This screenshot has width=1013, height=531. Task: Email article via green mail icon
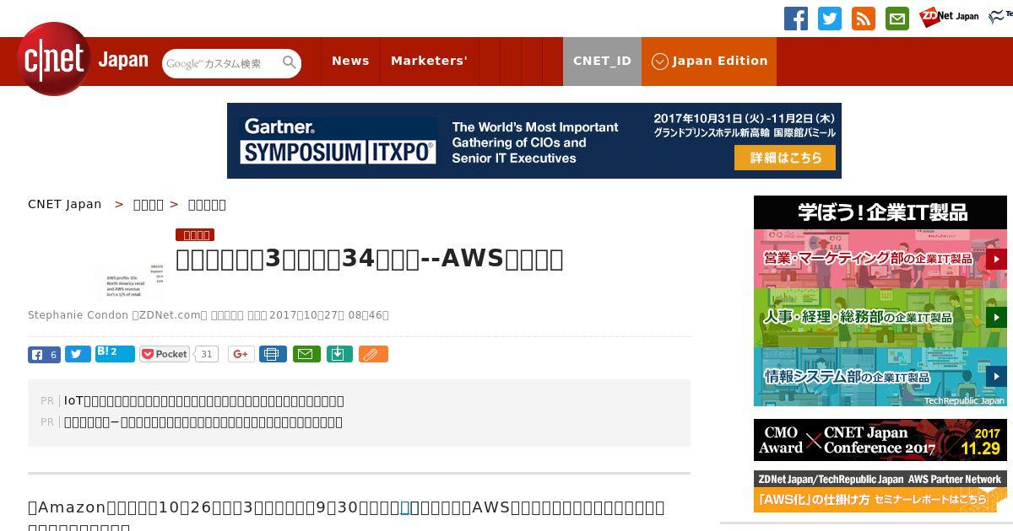pos(306,355)
